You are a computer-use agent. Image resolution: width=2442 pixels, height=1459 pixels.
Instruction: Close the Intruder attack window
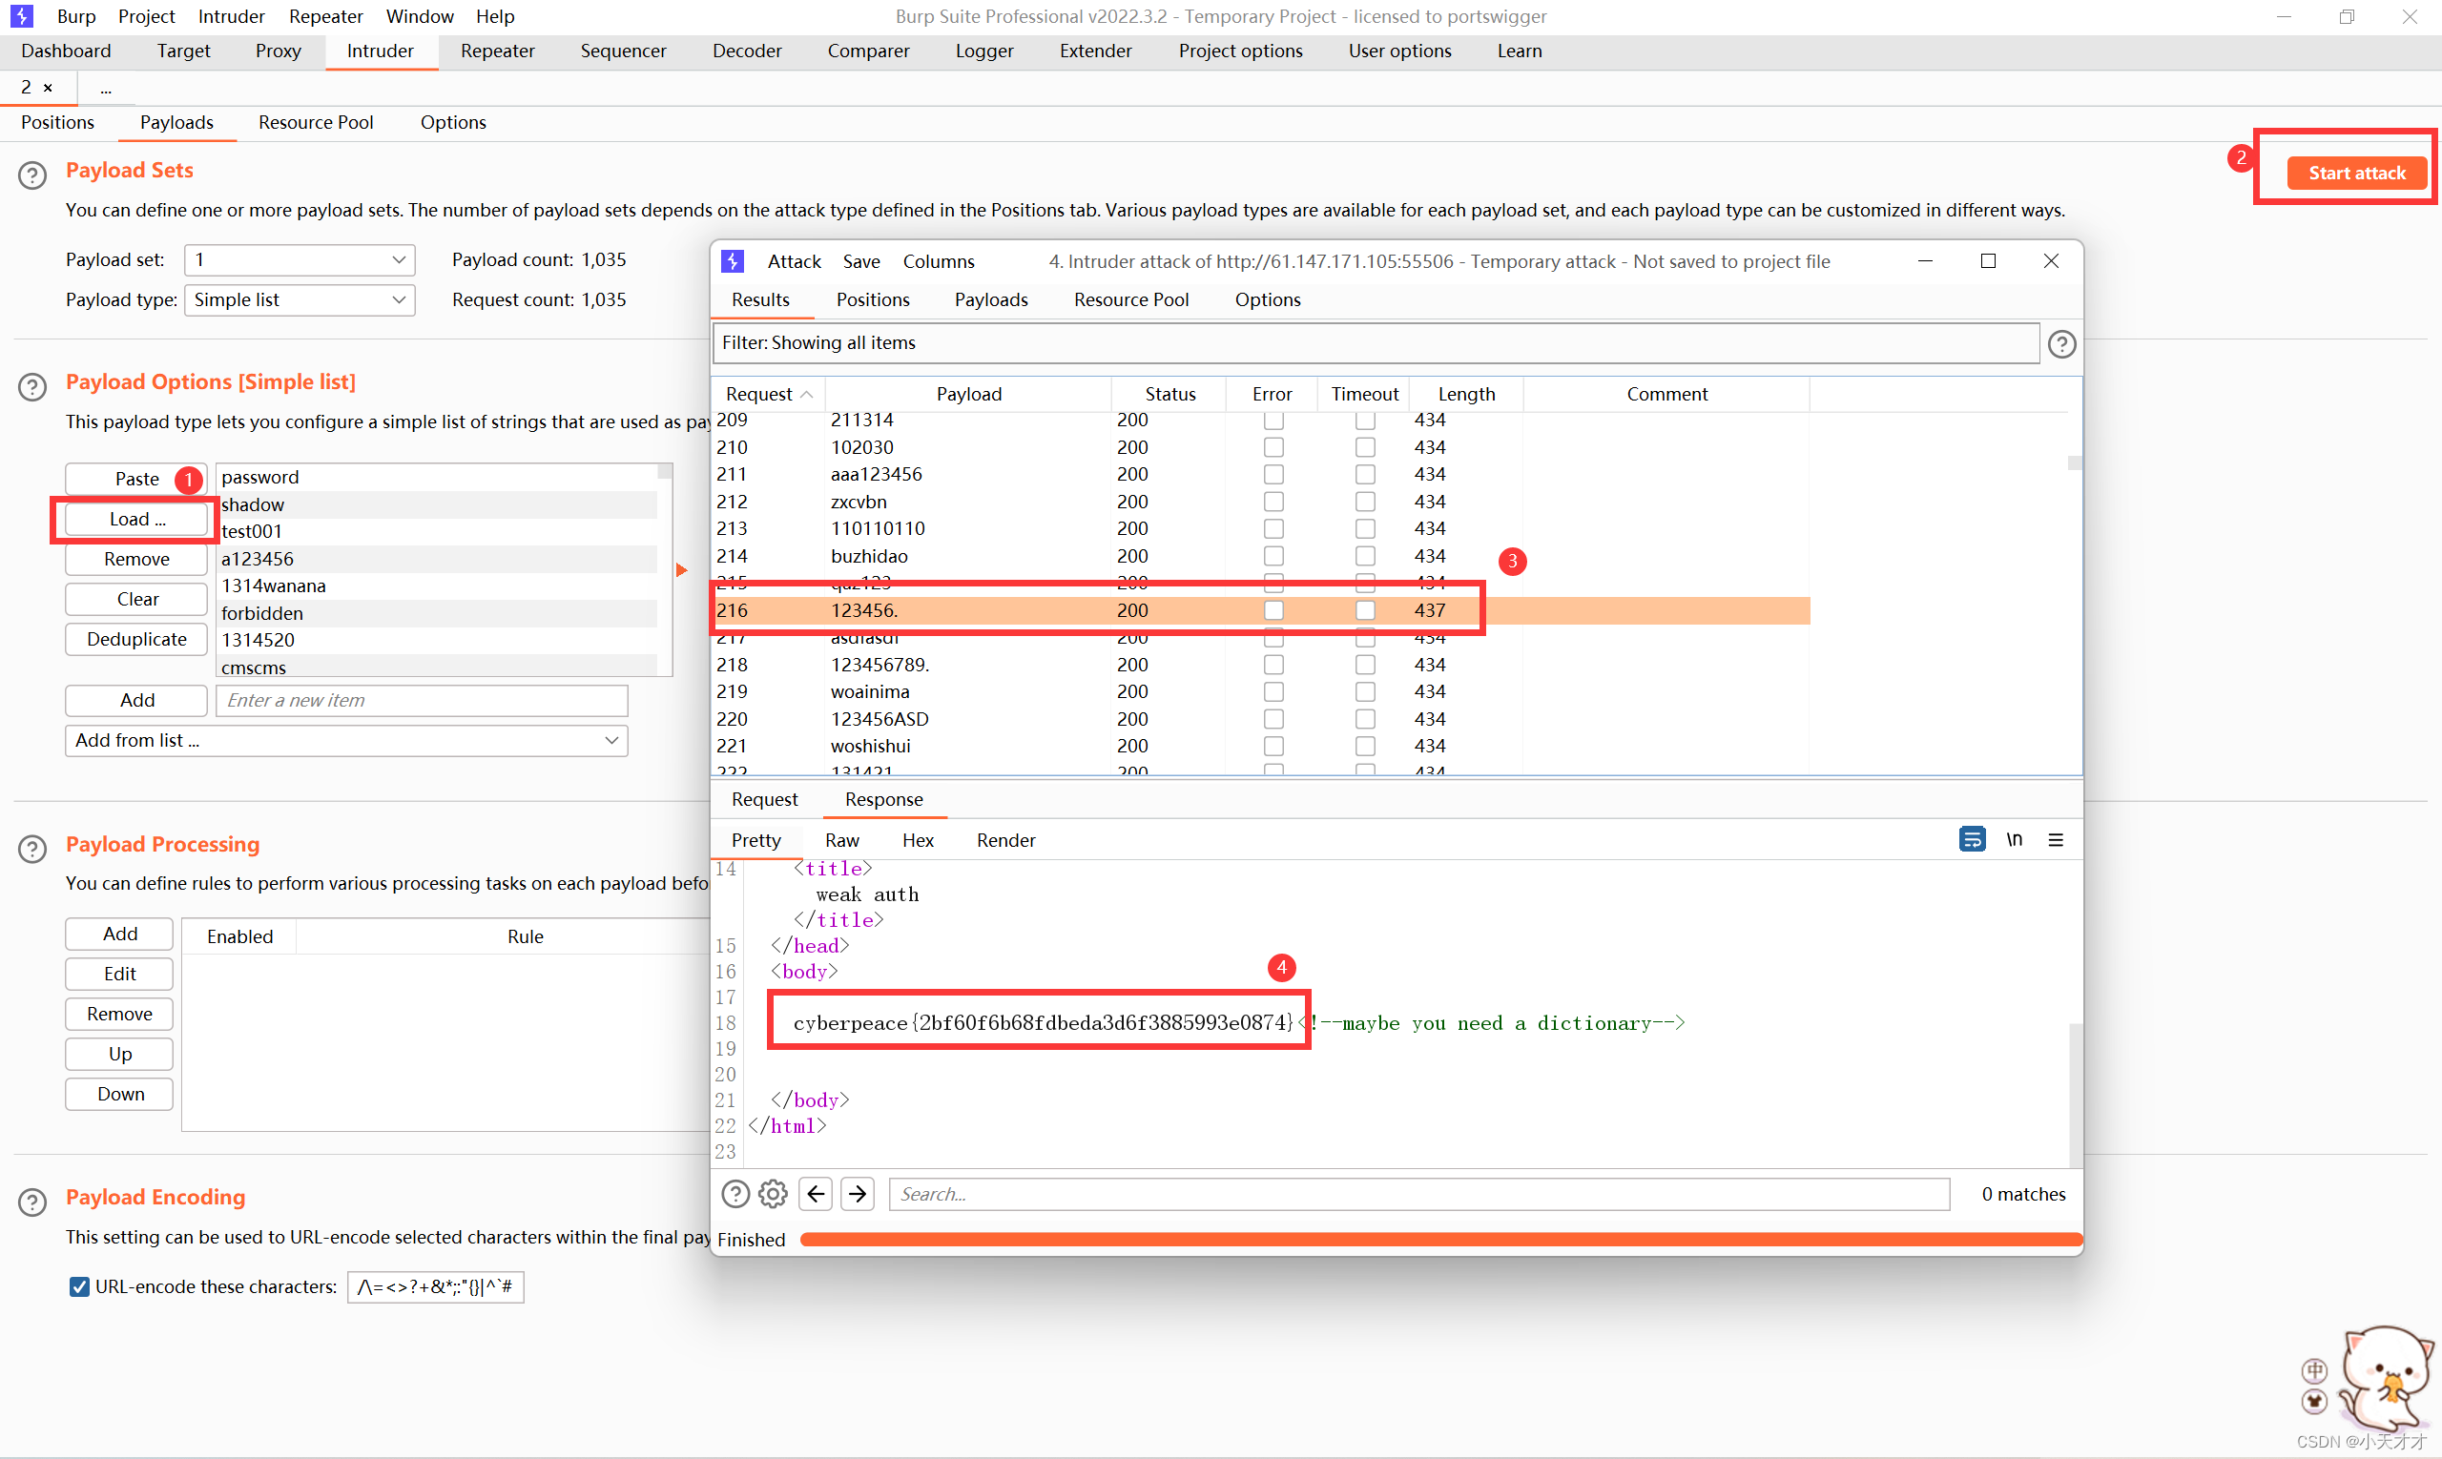point(2051,260)
